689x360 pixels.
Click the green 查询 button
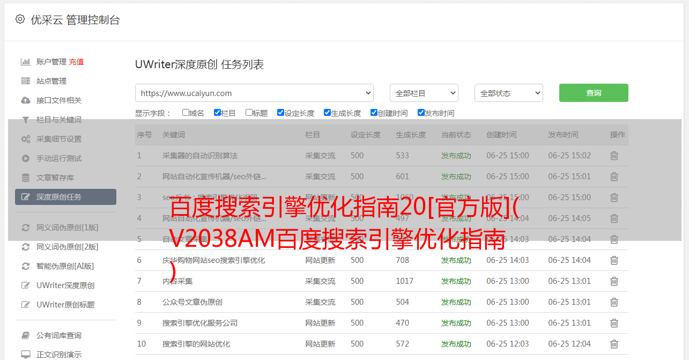point(594,93)
